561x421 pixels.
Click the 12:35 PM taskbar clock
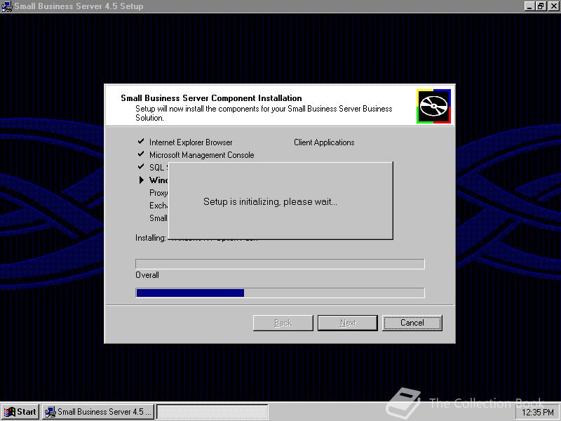pos(538,413)
